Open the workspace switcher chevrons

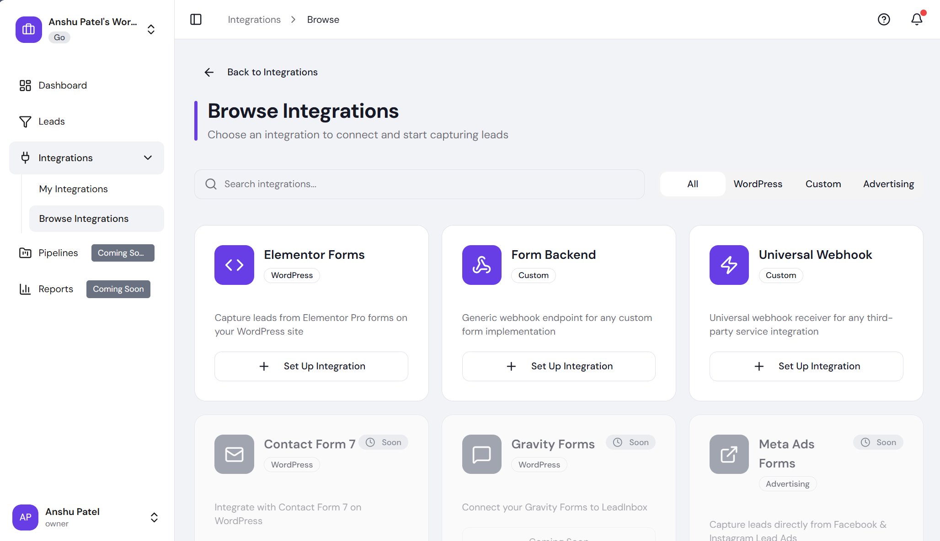151,30
